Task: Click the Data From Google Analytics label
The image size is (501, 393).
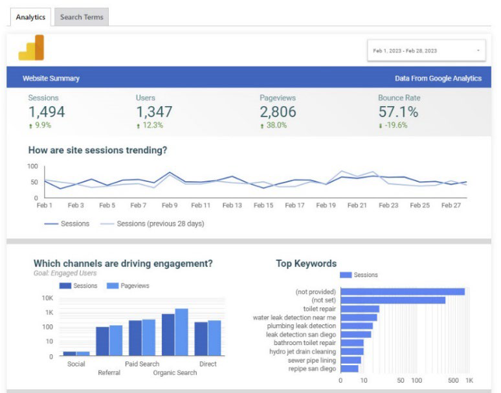Action: point(438,78)
